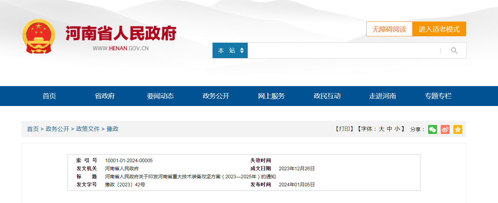This screenshot has width=498, height=203.
Task: Open the 本站 search scope dropdown
Action: 230,50
